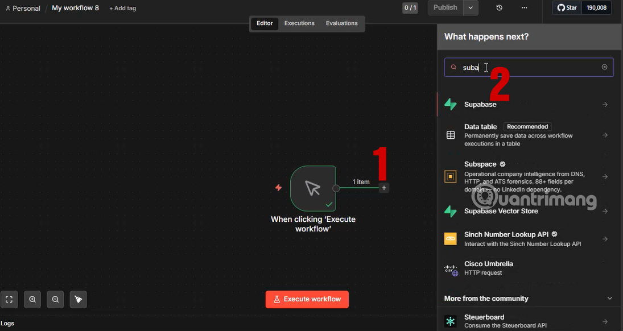
Task: Click Add tag link
Action: point(122,8)
